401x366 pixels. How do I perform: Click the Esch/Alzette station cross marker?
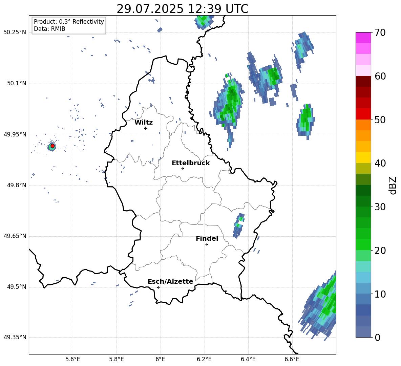point(158,287)
